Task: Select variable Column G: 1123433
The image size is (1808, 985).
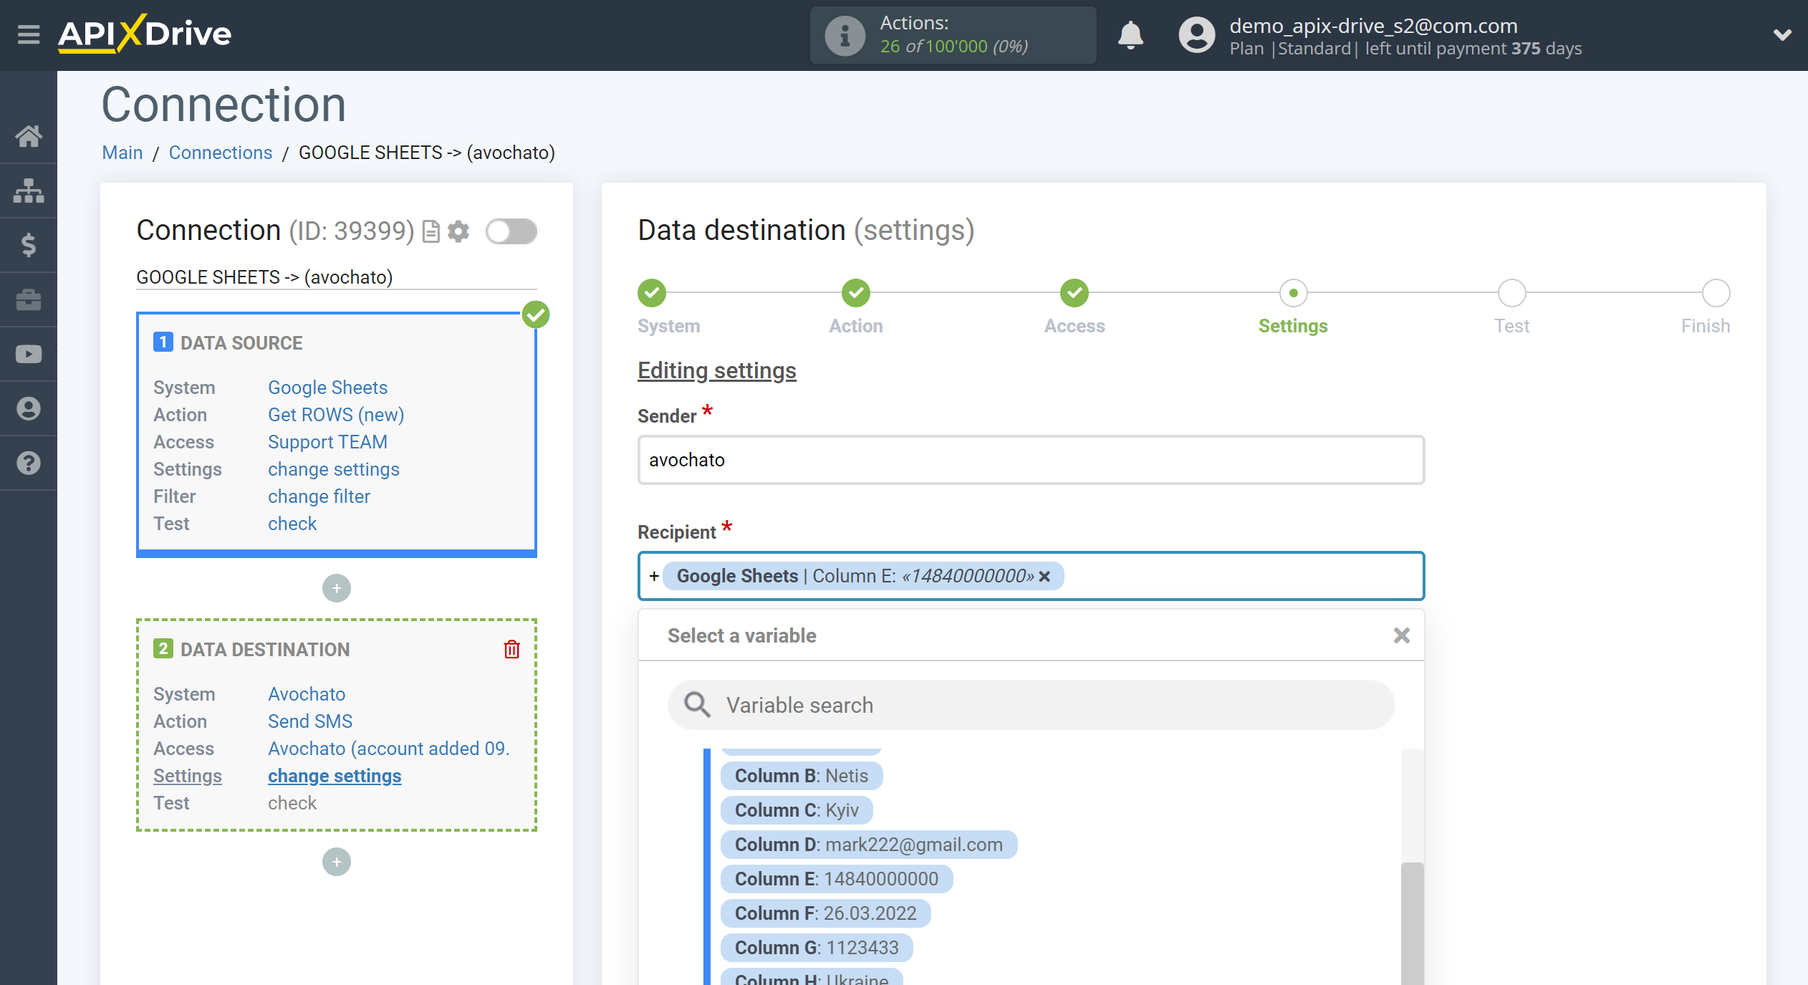Action: coord(817,948)
